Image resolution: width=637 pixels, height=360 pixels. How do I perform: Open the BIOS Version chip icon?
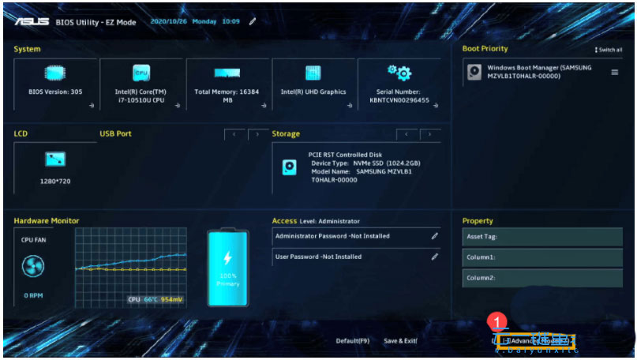(55, 73)
